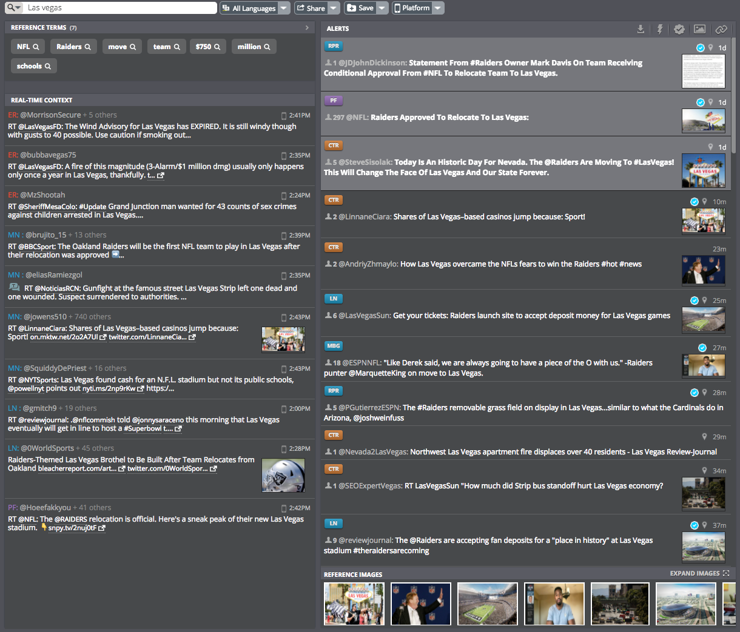Toggle the image filter icon in Alerts
Viewport: 740px width, 632px height.
tap(700, 29)
